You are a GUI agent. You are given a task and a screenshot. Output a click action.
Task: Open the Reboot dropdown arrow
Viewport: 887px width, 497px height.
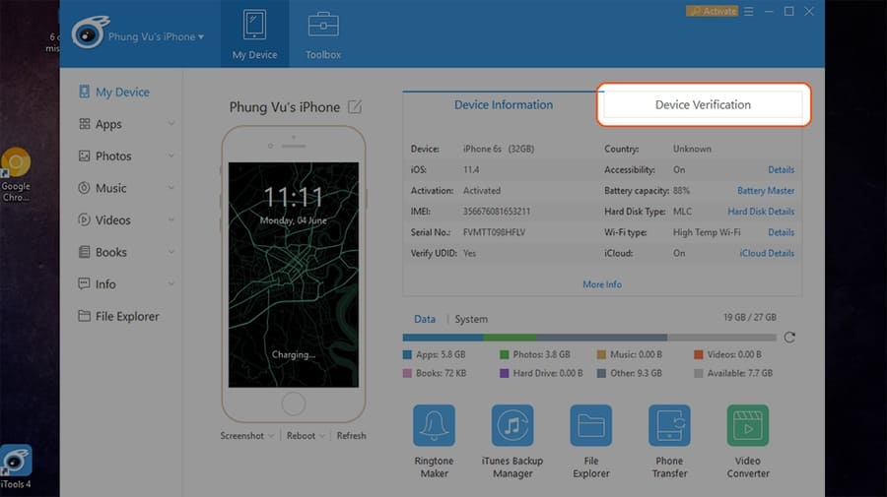coord(322,436)
